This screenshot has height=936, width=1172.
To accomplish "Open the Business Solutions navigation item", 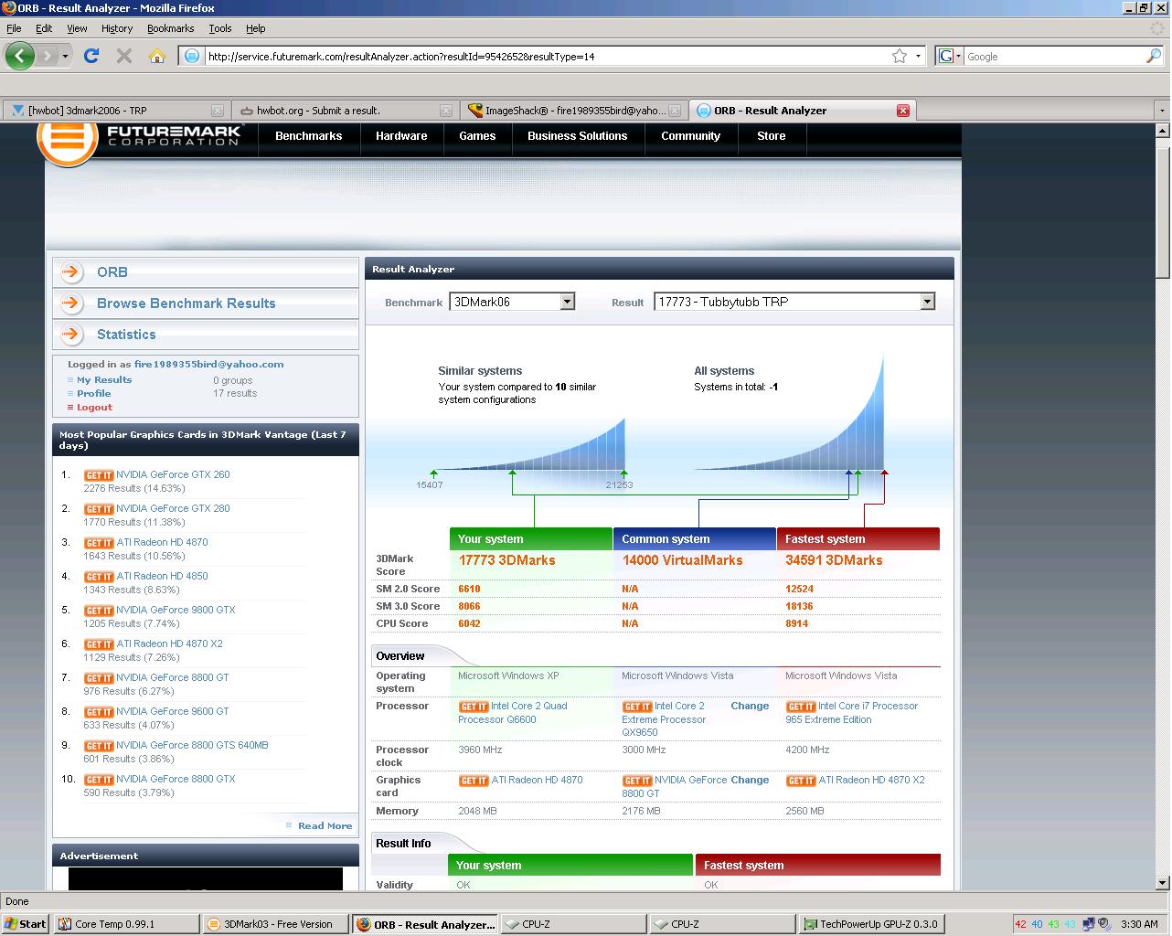I will (578, 136).
